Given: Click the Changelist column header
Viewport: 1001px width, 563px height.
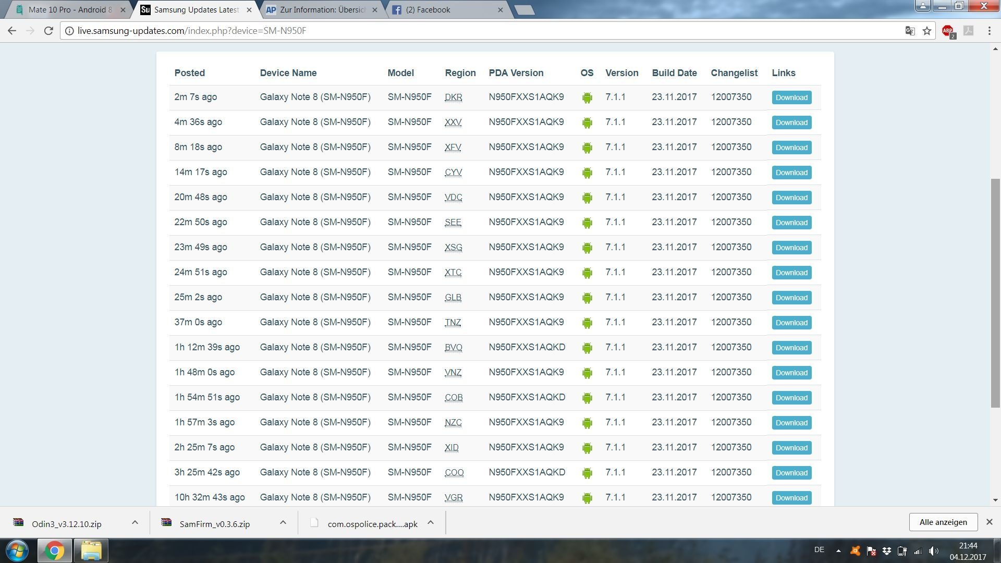Looking at the screenshot, I should click(x=734, y=73).
